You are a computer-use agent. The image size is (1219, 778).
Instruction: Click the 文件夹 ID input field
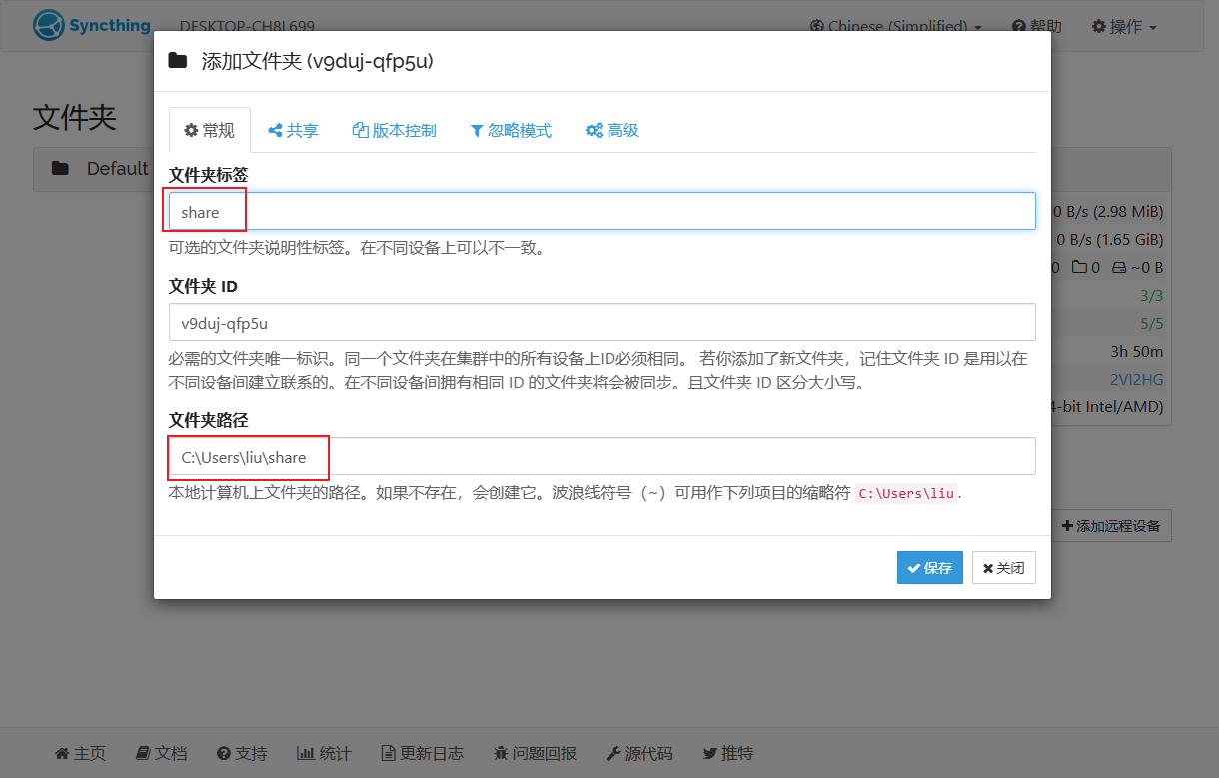[603, 322]
